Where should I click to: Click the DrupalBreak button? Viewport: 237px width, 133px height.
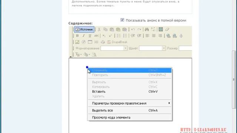pos(117,42)
